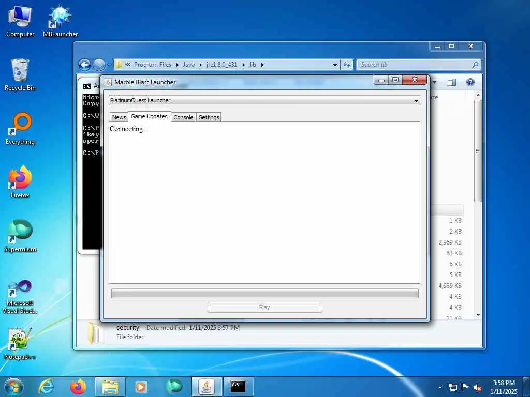Open the Explorer view options dropdown arrow
The width and height of the screenshot is (530, 397).
pos(435,82)
